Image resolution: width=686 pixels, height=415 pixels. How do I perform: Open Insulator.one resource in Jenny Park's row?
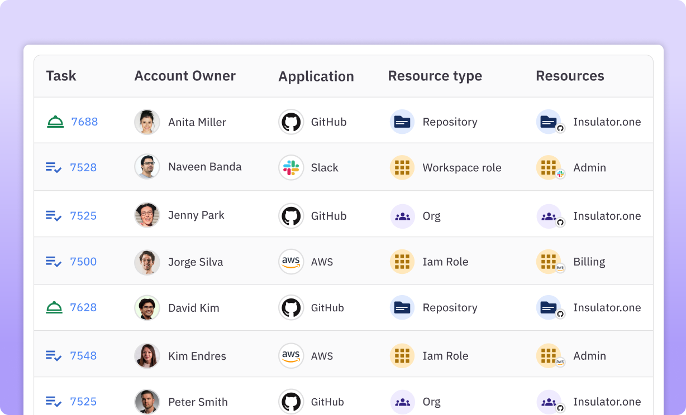[x=607, y=216]
